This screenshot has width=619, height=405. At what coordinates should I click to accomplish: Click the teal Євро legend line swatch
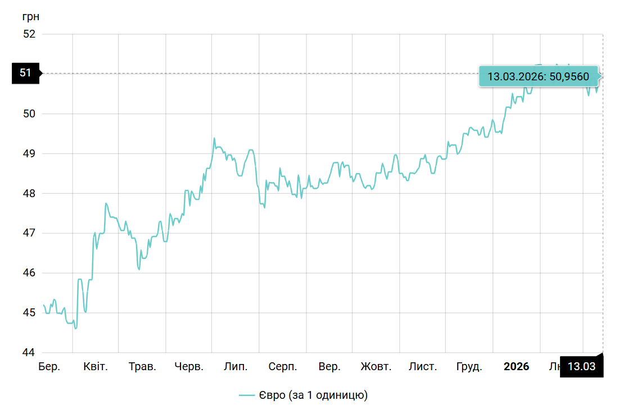pyautogui.click(x=247, y=395)
